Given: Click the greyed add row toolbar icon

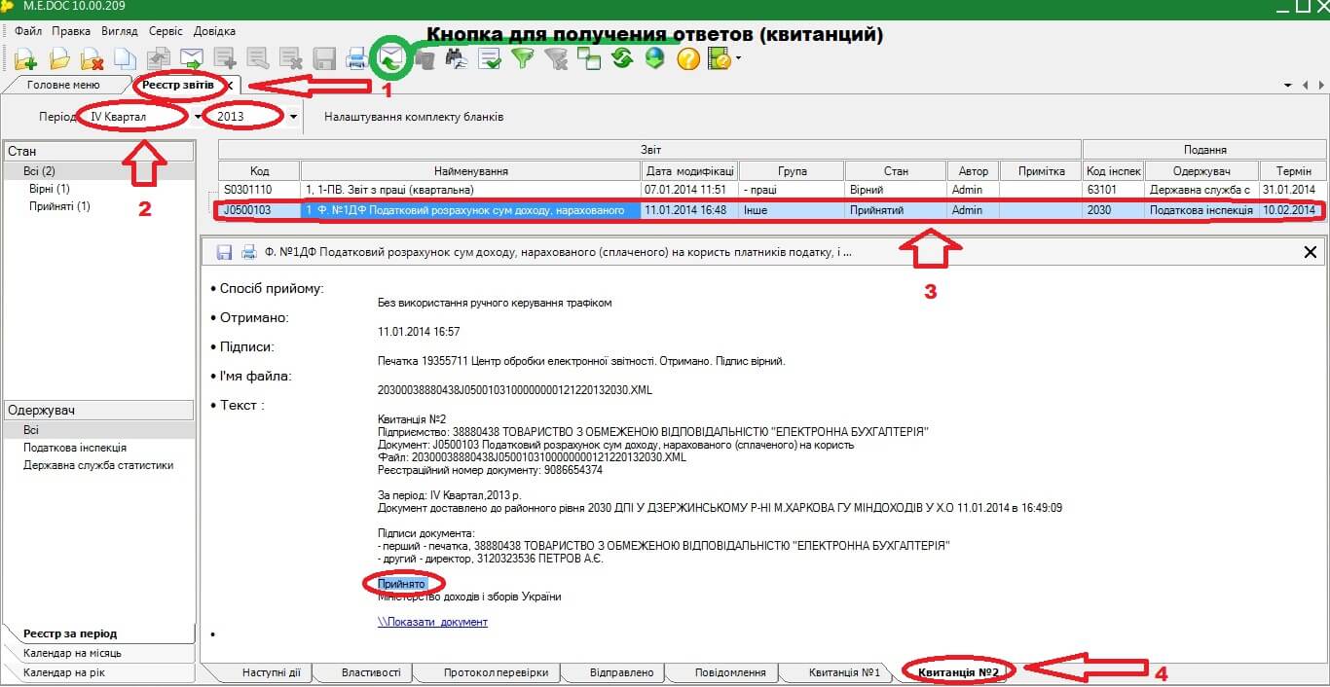Looking at the screenshot, I should (225, 59).
